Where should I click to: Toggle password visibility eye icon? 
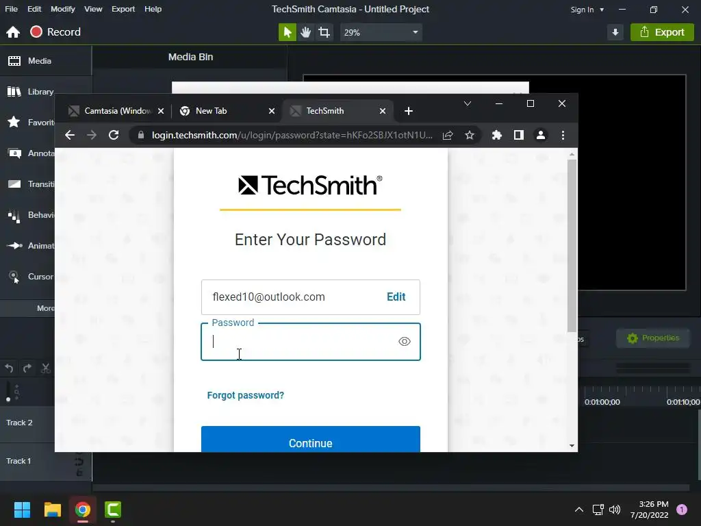404,342
